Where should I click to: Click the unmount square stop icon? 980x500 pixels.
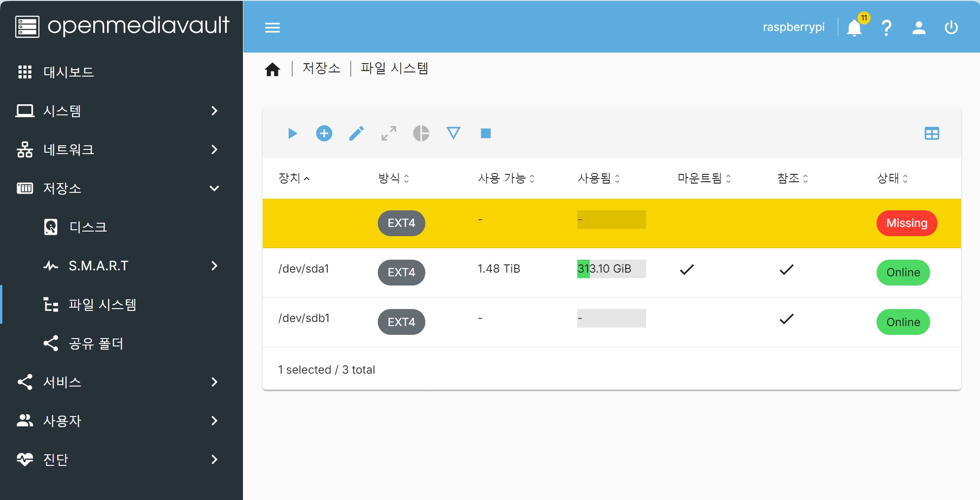pyautogui.click(x=486, y=134)
